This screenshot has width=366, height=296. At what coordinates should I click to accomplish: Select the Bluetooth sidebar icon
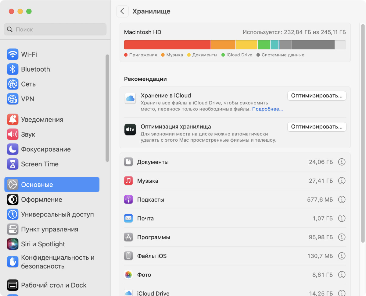(13, 69)
